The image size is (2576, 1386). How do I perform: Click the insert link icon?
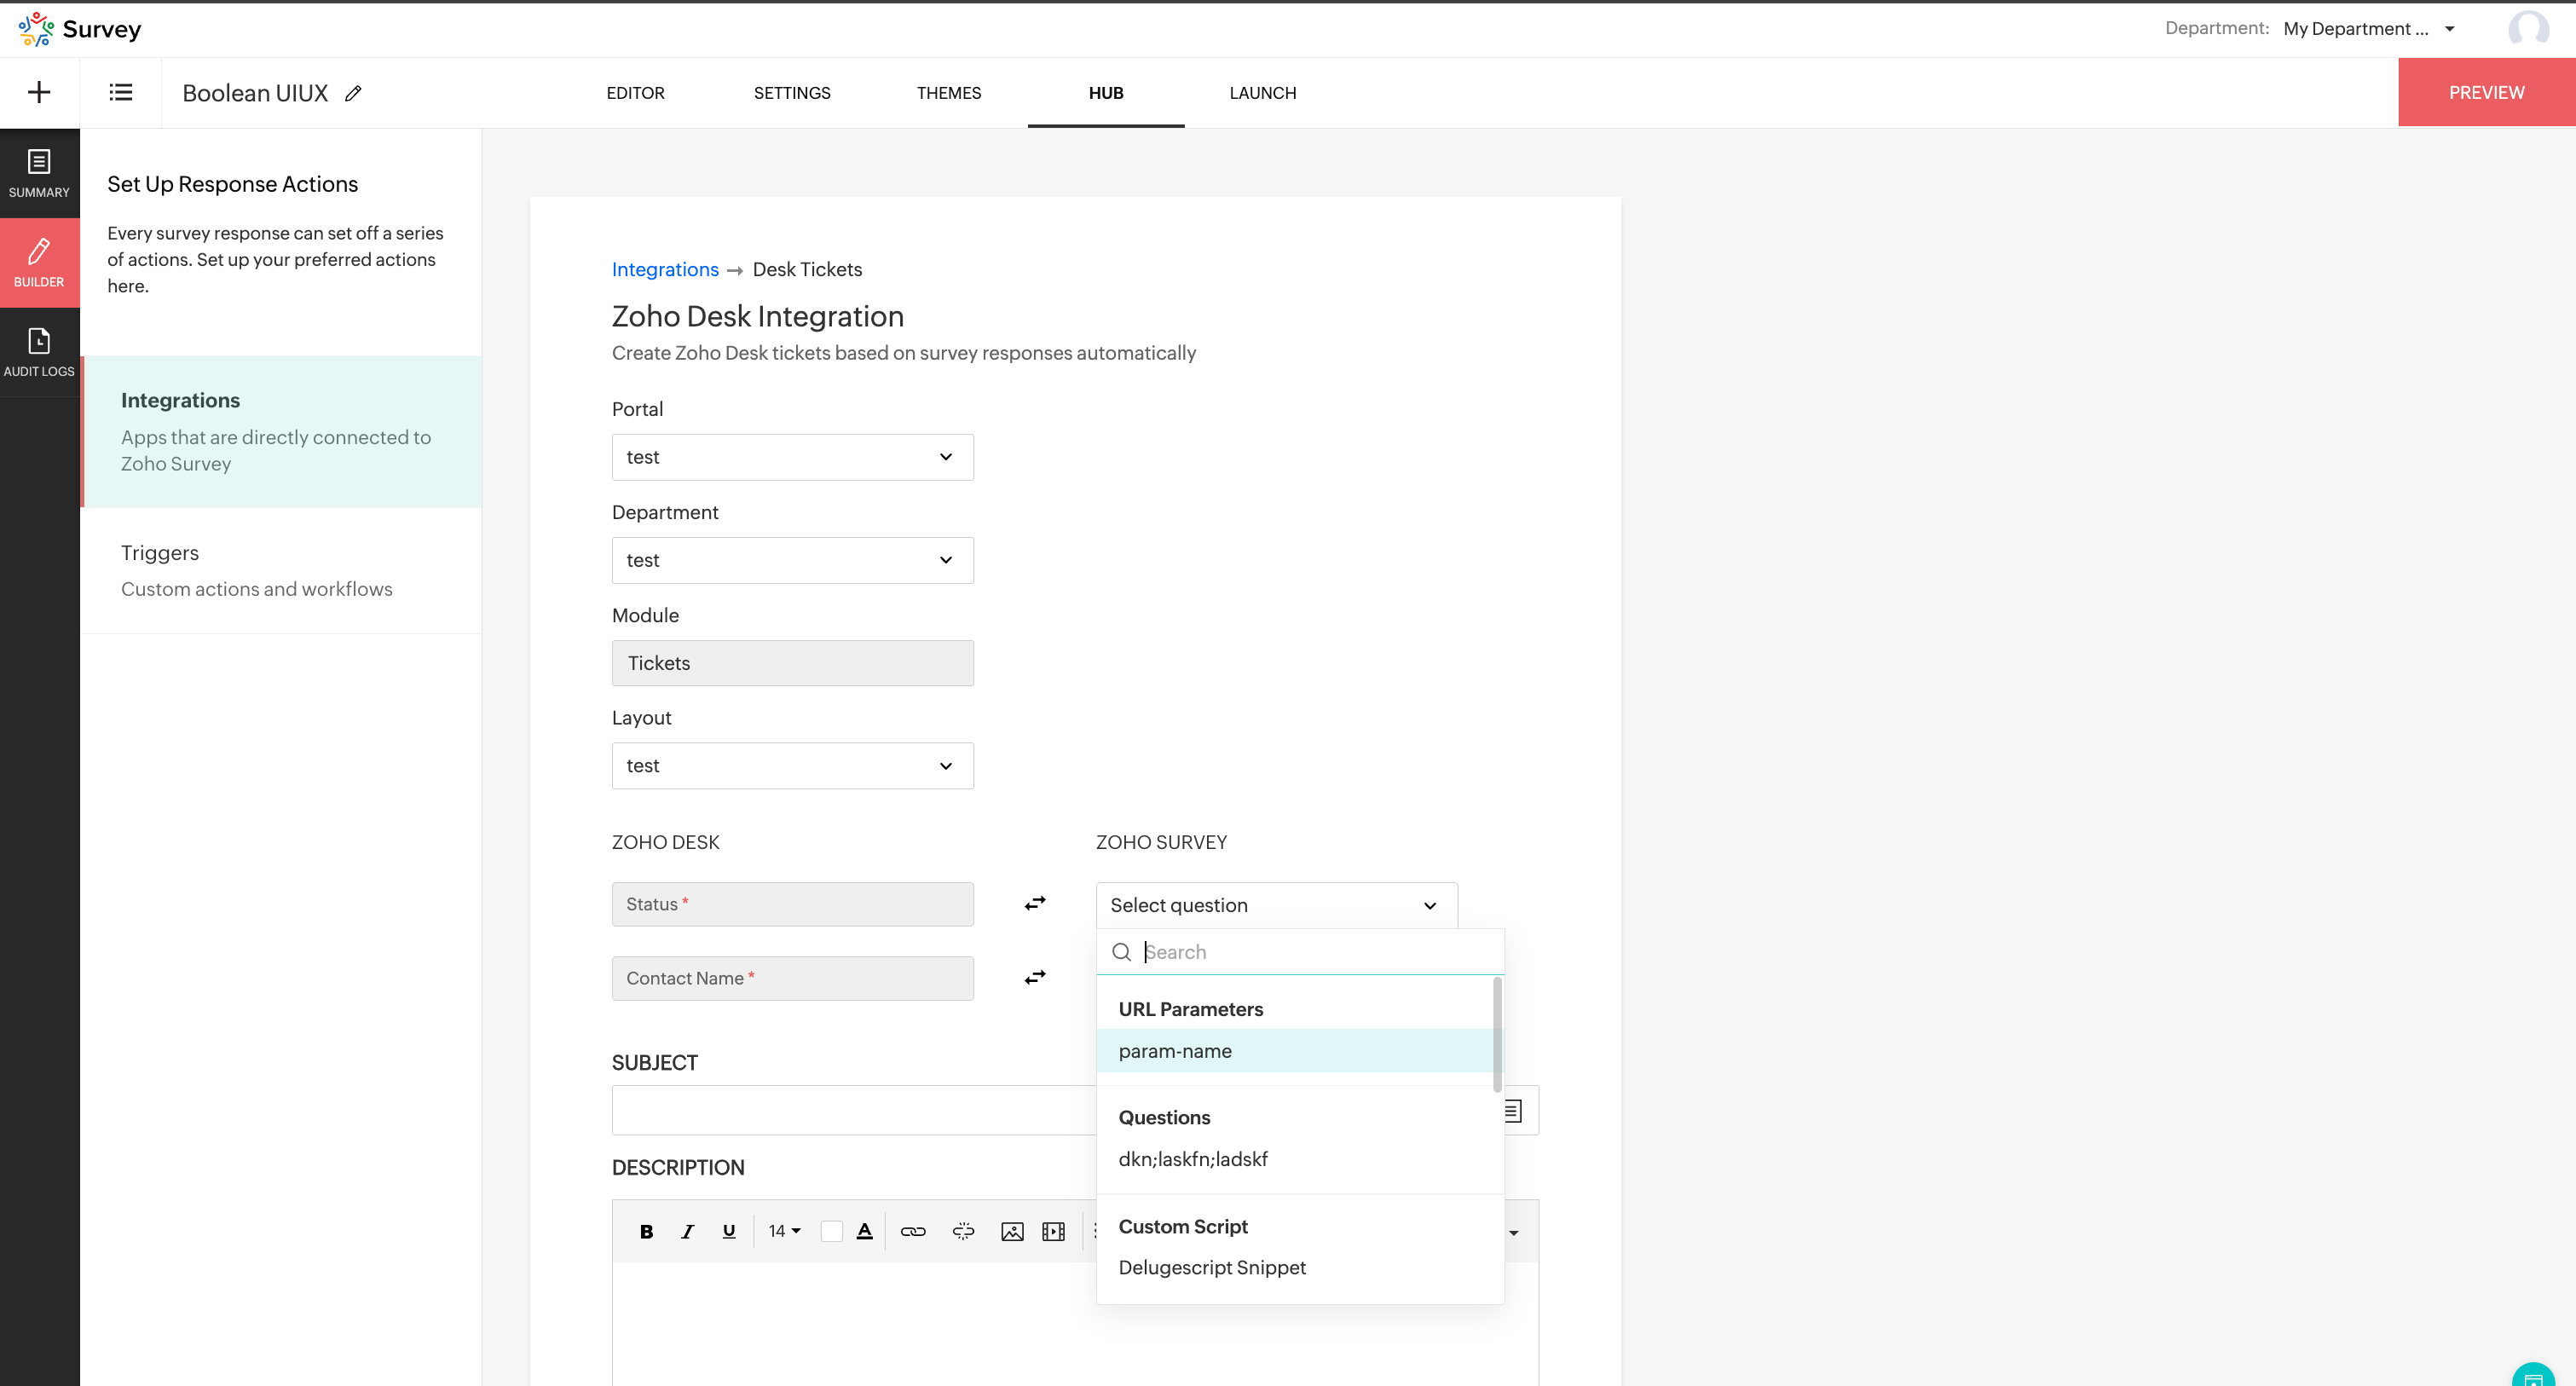click(x=913, y=1231)
